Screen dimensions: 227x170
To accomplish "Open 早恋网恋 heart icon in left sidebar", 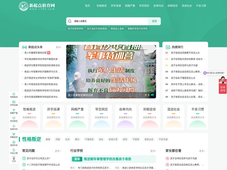I will tap(14, 118).
